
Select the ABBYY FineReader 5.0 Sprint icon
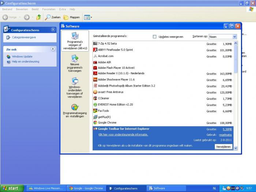tap(95, 50)
